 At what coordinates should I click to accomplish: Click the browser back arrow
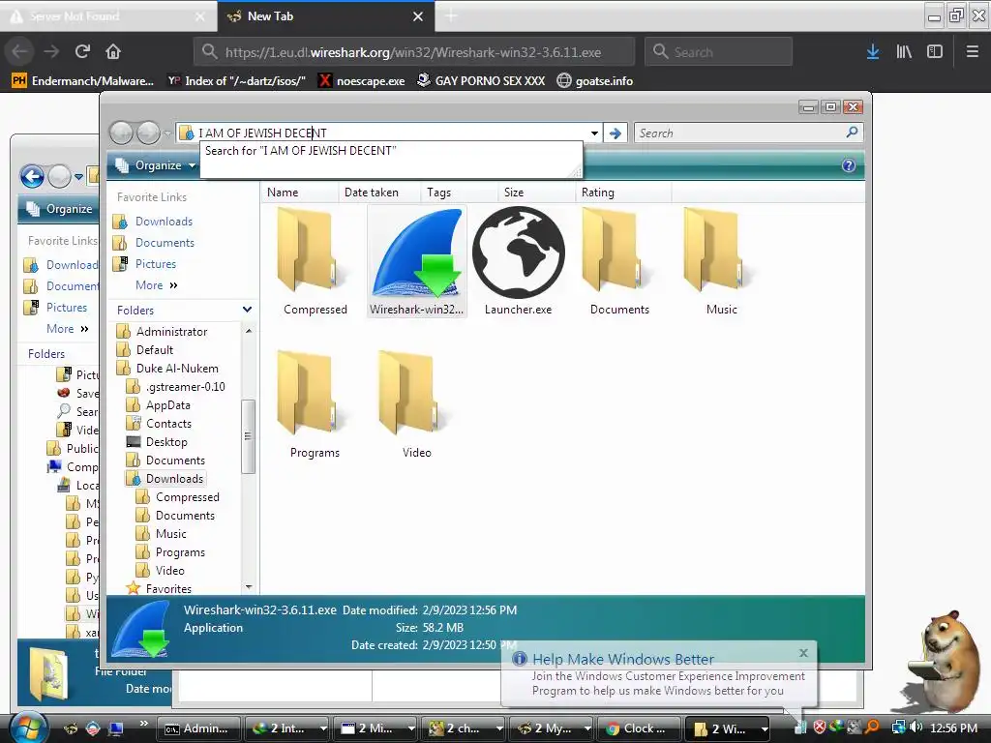click(x=20, y=51)
